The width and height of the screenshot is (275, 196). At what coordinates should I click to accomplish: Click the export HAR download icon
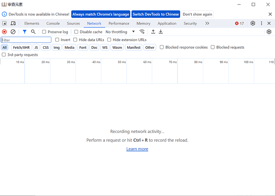click(161, 32)
